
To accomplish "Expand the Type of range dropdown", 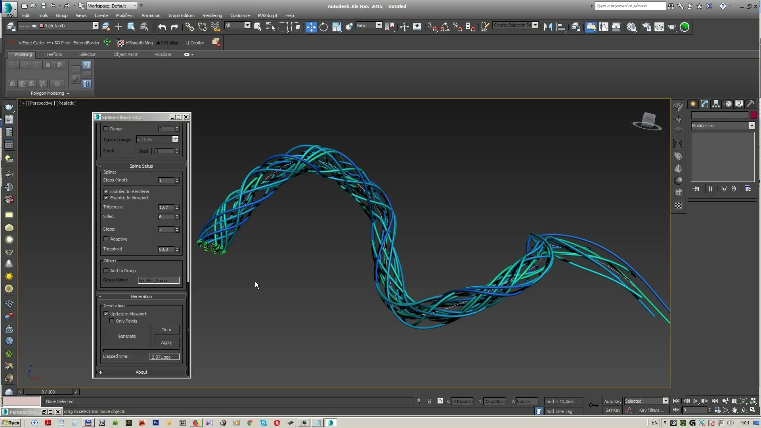I will click(175, 139).
